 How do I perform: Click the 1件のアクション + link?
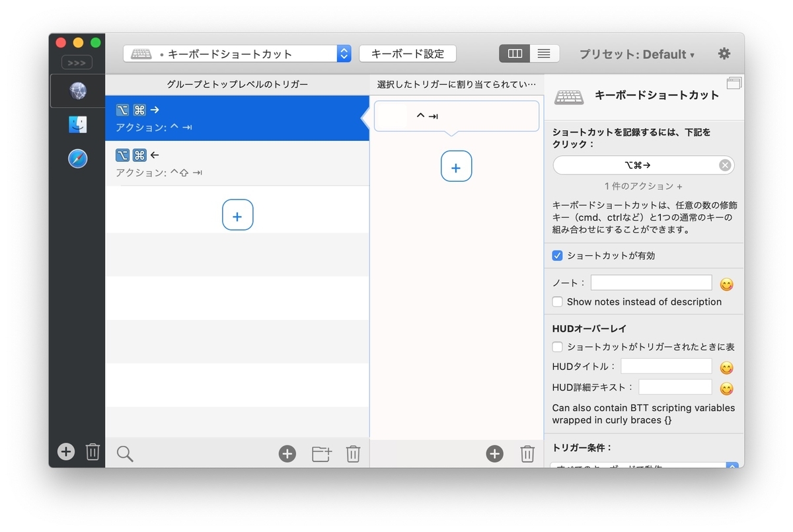click(x=644, y=186)
